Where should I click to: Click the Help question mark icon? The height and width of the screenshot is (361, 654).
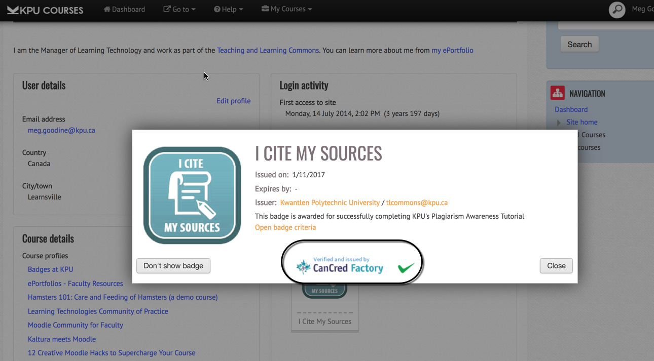pyautogui.click(x=217, y=9)
